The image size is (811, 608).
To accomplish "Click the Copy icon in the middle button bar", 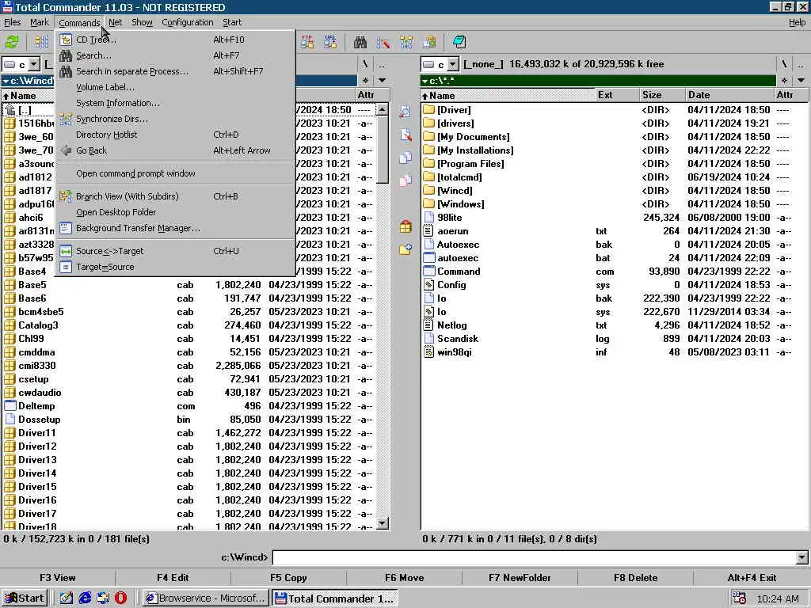I will click(x=405, y=158).
